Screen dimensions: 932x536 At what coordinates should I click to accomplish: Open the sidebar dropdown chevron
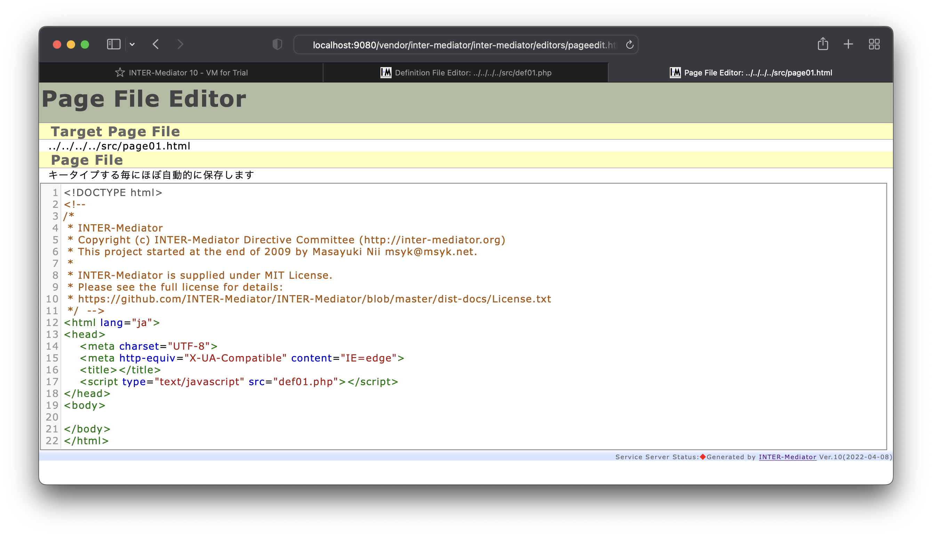pyautogui.click(x=132, y=44)
